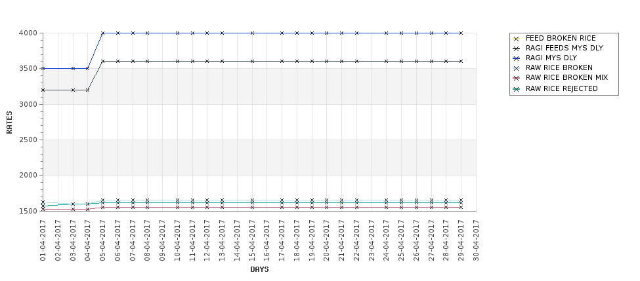Image resolution: width=640 pixels, height=281 pixels.
Task: Click the RAGI FEEDS MYS DLY legend marker
Action: 516,48
